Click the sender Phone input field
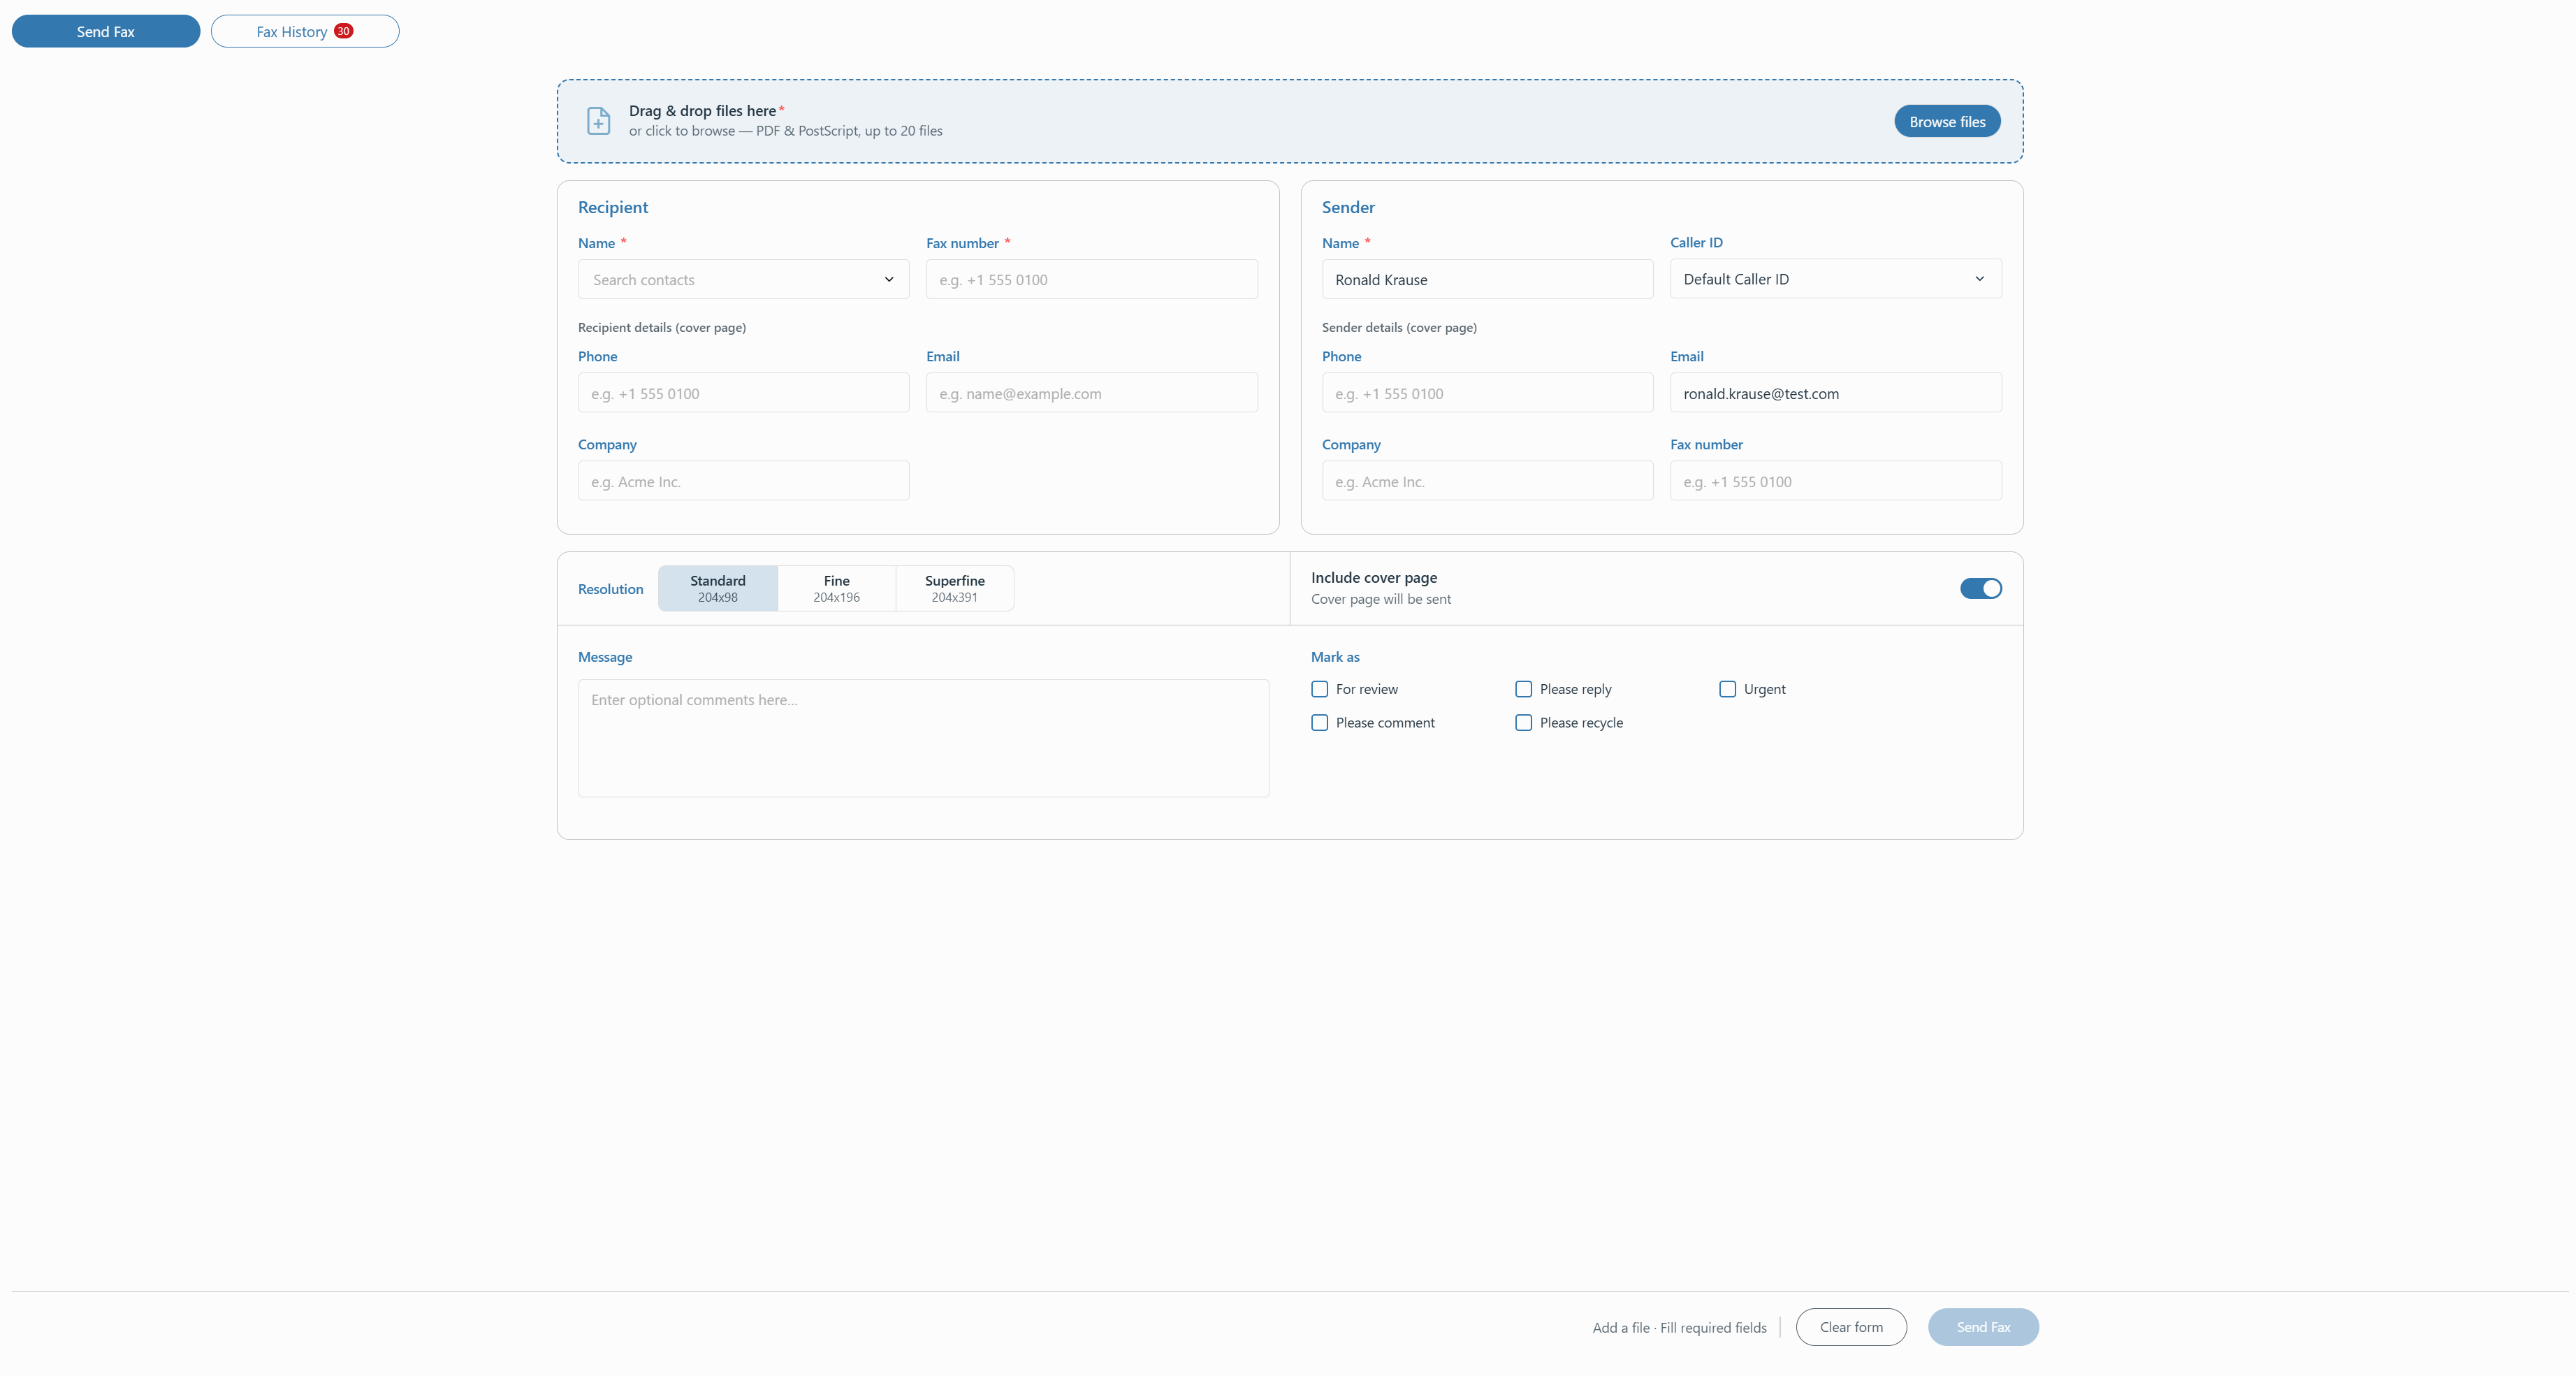This screenshot has width=2576, height=1376. [x=1487, y=392]
